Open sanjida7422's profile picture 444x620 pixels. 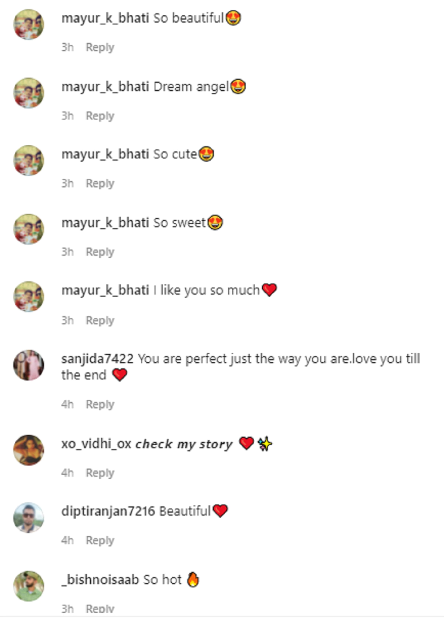[28, 365]
